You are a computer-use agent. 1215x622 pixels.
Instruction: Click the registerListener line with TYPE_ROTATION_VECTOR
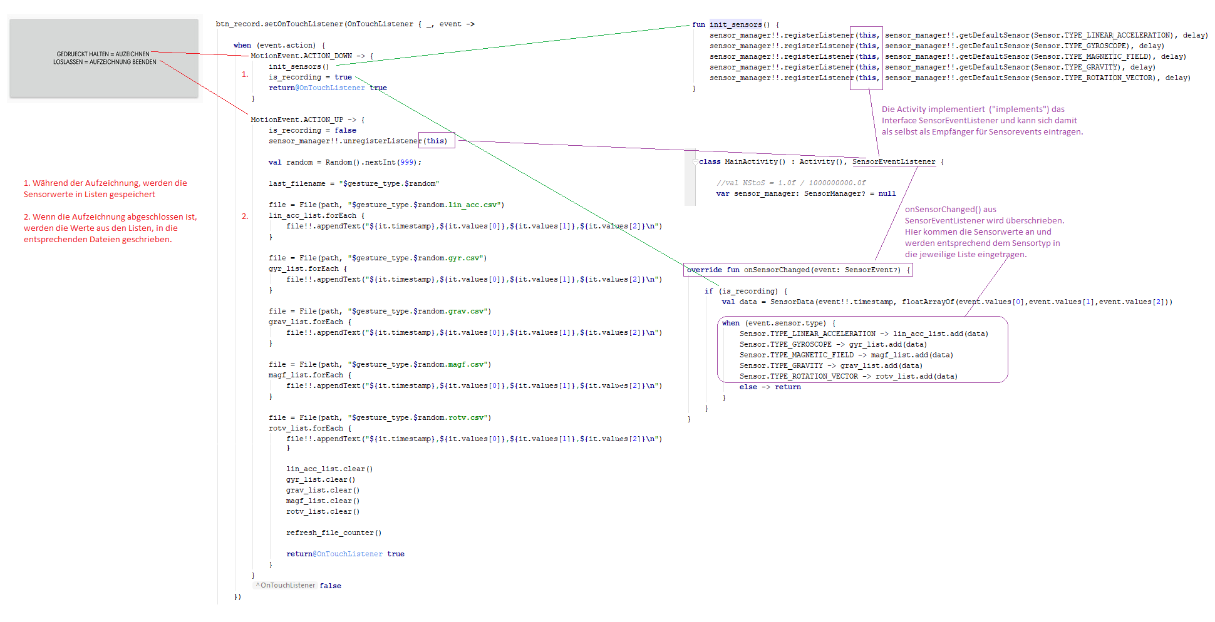coord(950,78)
